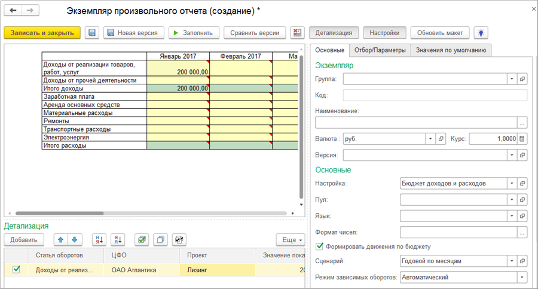Open the Сценарий dropdown arrow
The image size is (538, 289).
(x=512, y=261)
